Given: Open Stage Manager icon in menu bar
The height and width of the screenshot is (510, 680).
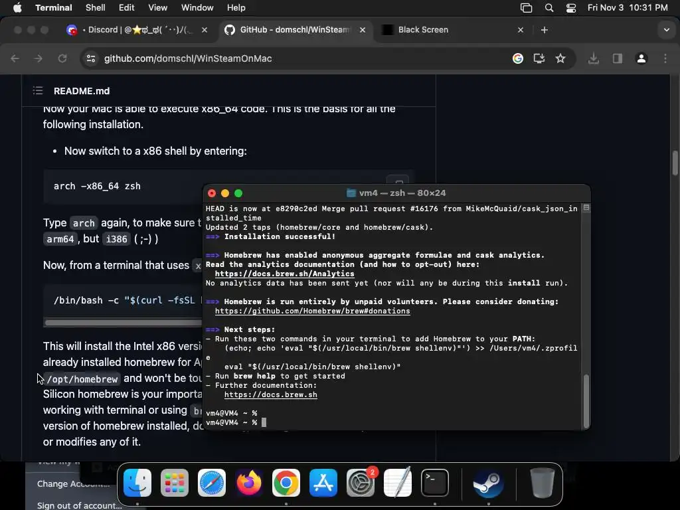Looking at the screenshot, I should 526,8.
